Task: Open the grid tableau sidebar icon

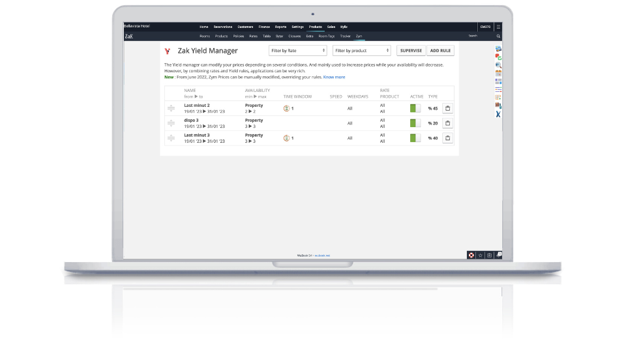Action: tap(498, 81)
